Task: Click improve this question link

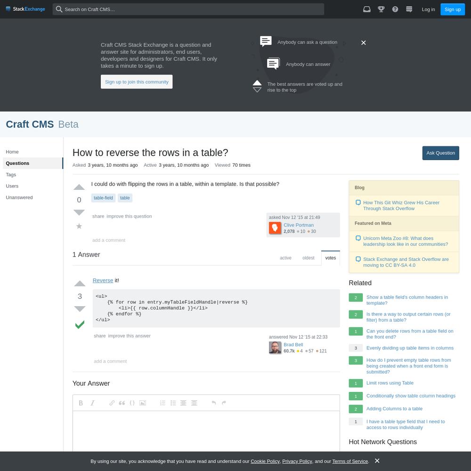Action: pyautogui.click(x=129, y=216)
